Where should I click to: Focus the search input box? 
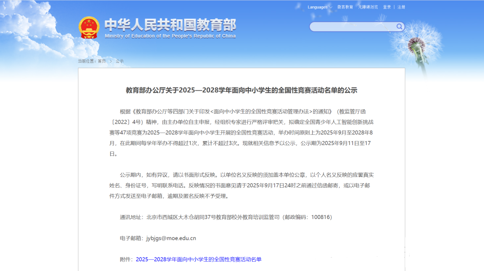(x=353, y=27)
